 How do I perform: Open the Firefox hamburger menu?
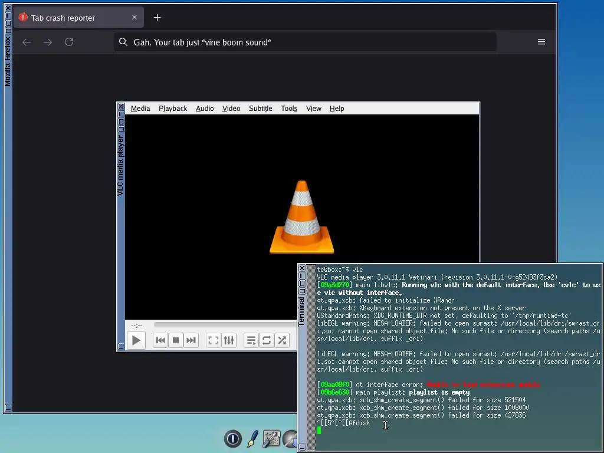pos(541,42)
